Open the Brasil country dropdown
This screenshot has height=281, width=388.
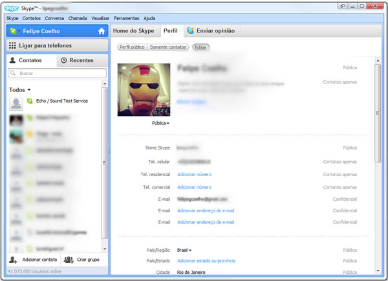[184, 251]
